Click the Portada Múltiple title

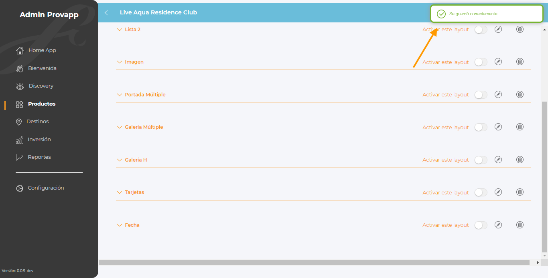pyautogui.click(x=145, y=95)
